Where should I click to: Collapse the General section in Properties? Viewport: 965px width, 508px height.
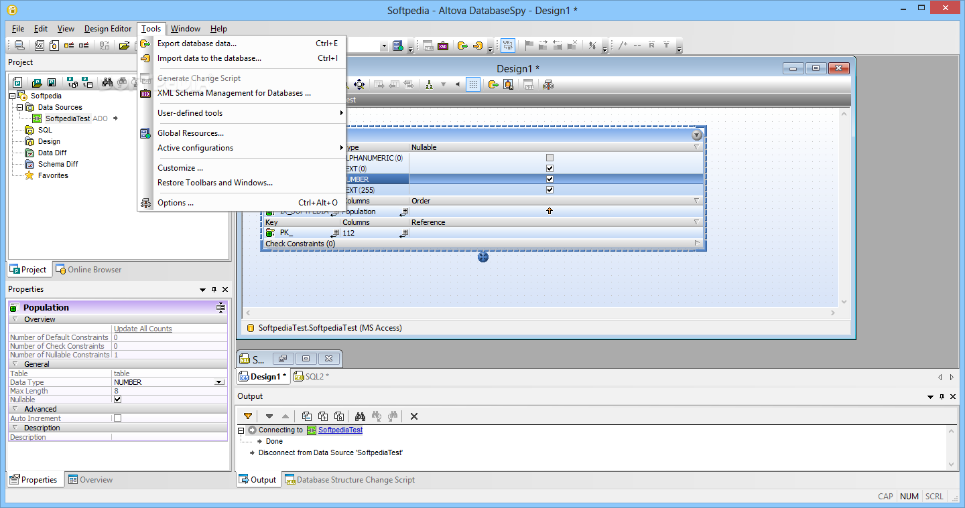(x=15, y=364)
